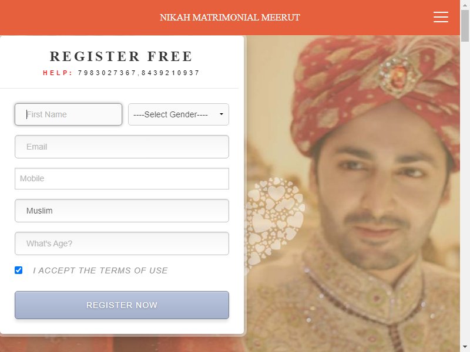This screenshot has height=352, width=470.
Task: Open the Select Gender dropdown
Action: [x=179, y=114]
